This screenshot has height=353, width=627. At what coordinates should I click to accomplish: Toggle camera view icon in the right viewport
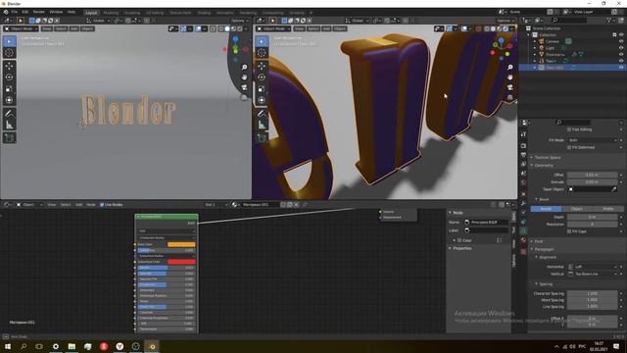509,87
